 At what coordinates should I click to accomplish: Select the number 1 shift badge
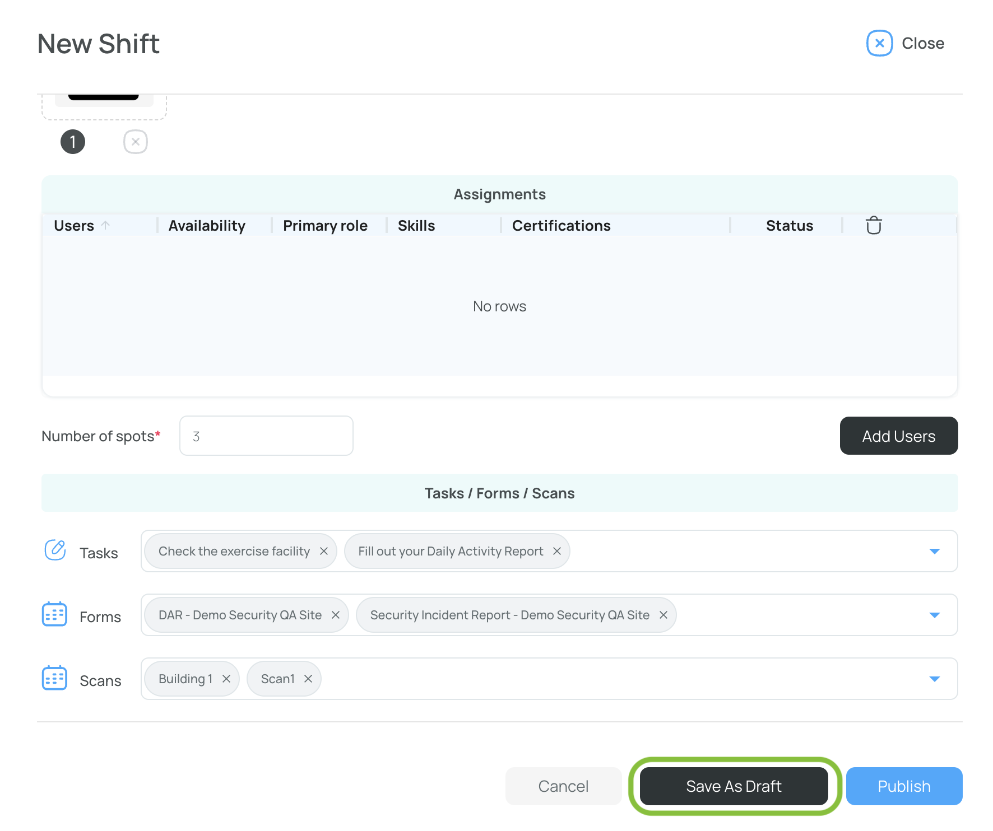click(73, 142)
